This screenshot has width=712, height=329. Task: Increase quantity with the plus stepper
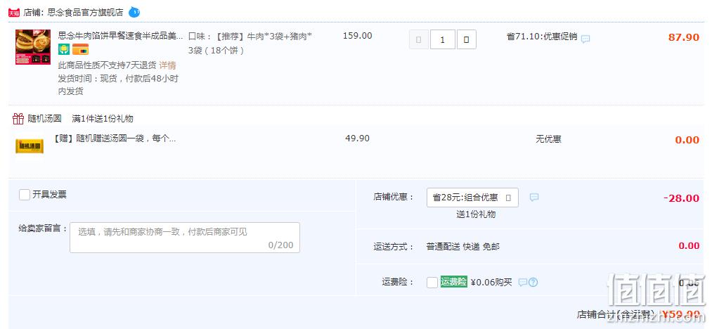coord(466,39)
